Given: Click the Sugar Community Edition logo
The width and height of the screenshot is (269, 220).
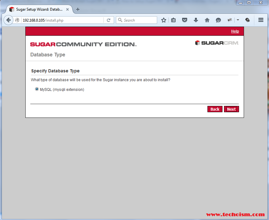Looking at the screenshot, I should click(83, 45).
